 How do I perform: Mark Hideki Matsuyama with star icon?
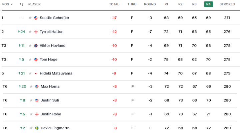click(30, 73)
